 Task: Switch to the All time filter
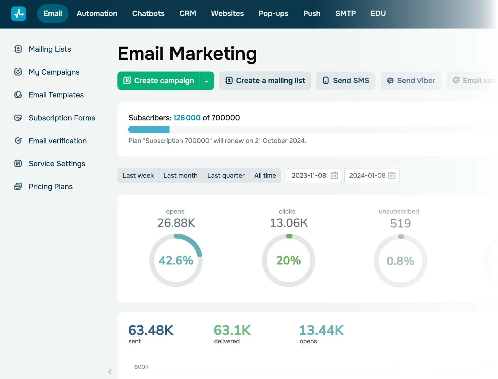[x=265, y=176]
